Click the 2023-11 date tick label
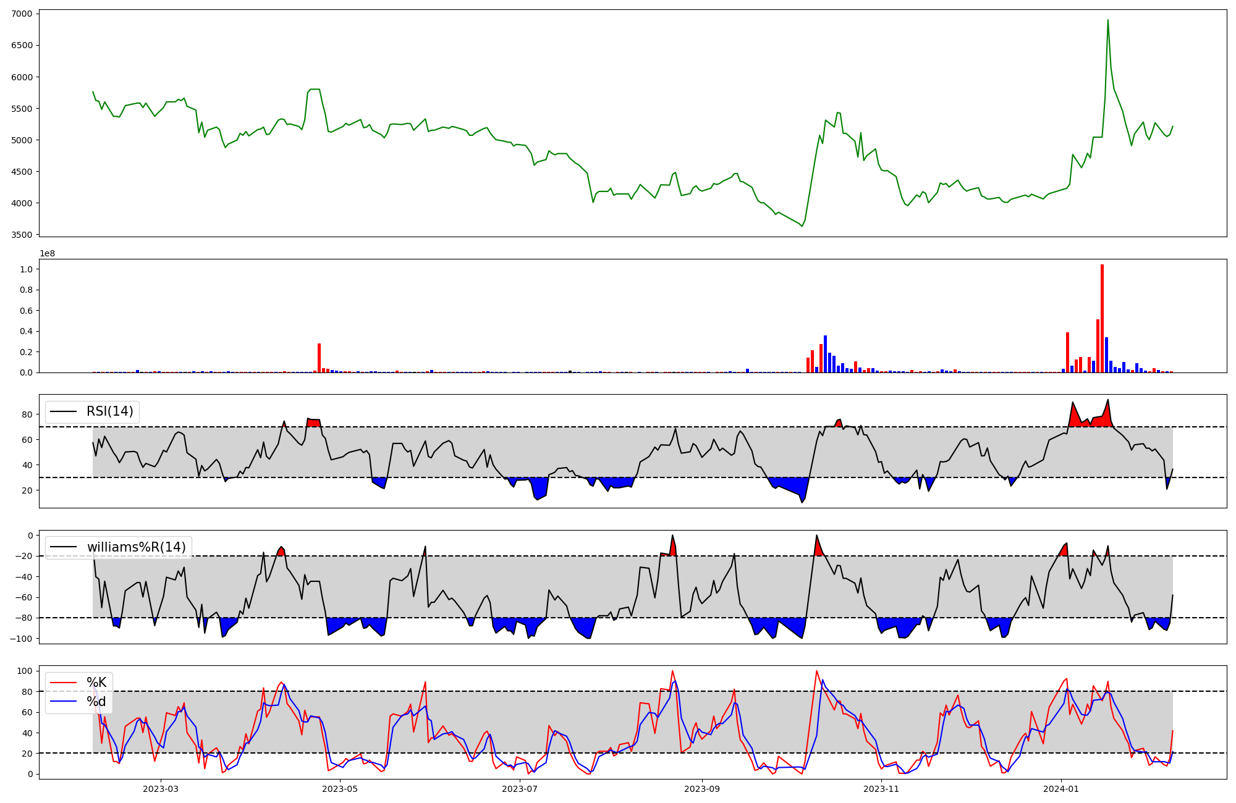Image resolution: width=1236 pixels, height=803 pixels. 881,789
